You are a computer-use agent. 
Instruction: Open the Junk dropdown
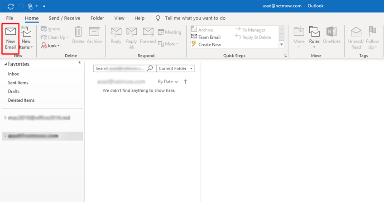pos(50,46)
